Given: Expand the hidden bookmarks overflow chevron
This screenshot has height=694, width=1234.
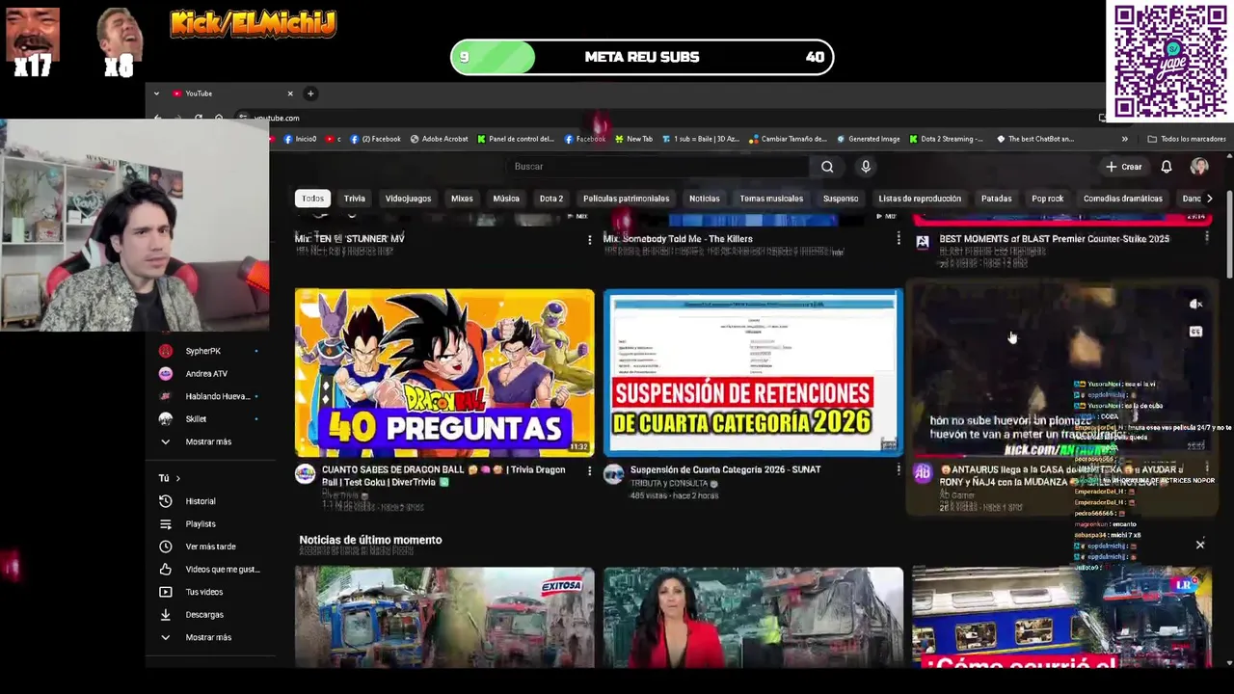Looking at the screenshot, I should coord(1124,139).
